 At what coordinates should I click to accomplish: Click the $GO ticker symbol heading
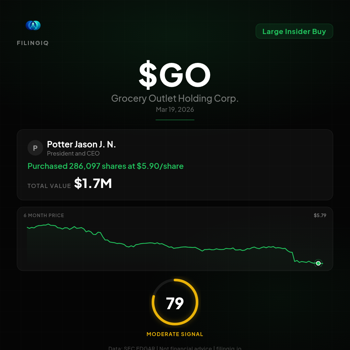[x=175, y=75]
